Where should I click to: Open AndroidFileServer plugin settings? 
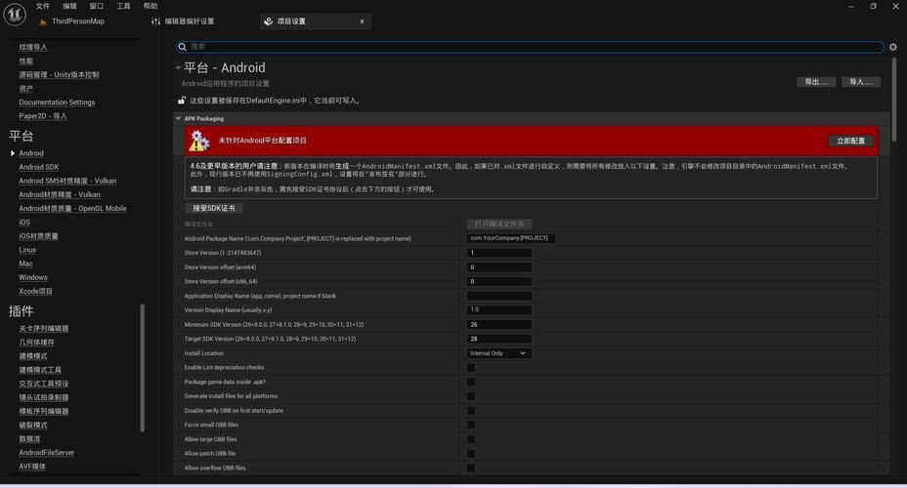coord(46,453)
